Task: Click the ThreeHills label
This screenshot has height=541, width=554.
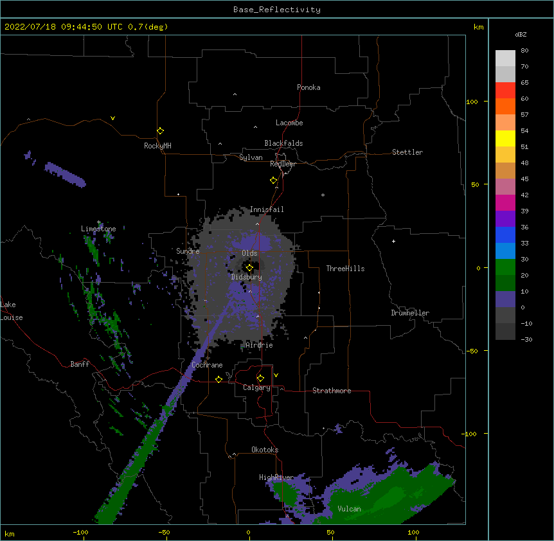Action: click(345, 269)
